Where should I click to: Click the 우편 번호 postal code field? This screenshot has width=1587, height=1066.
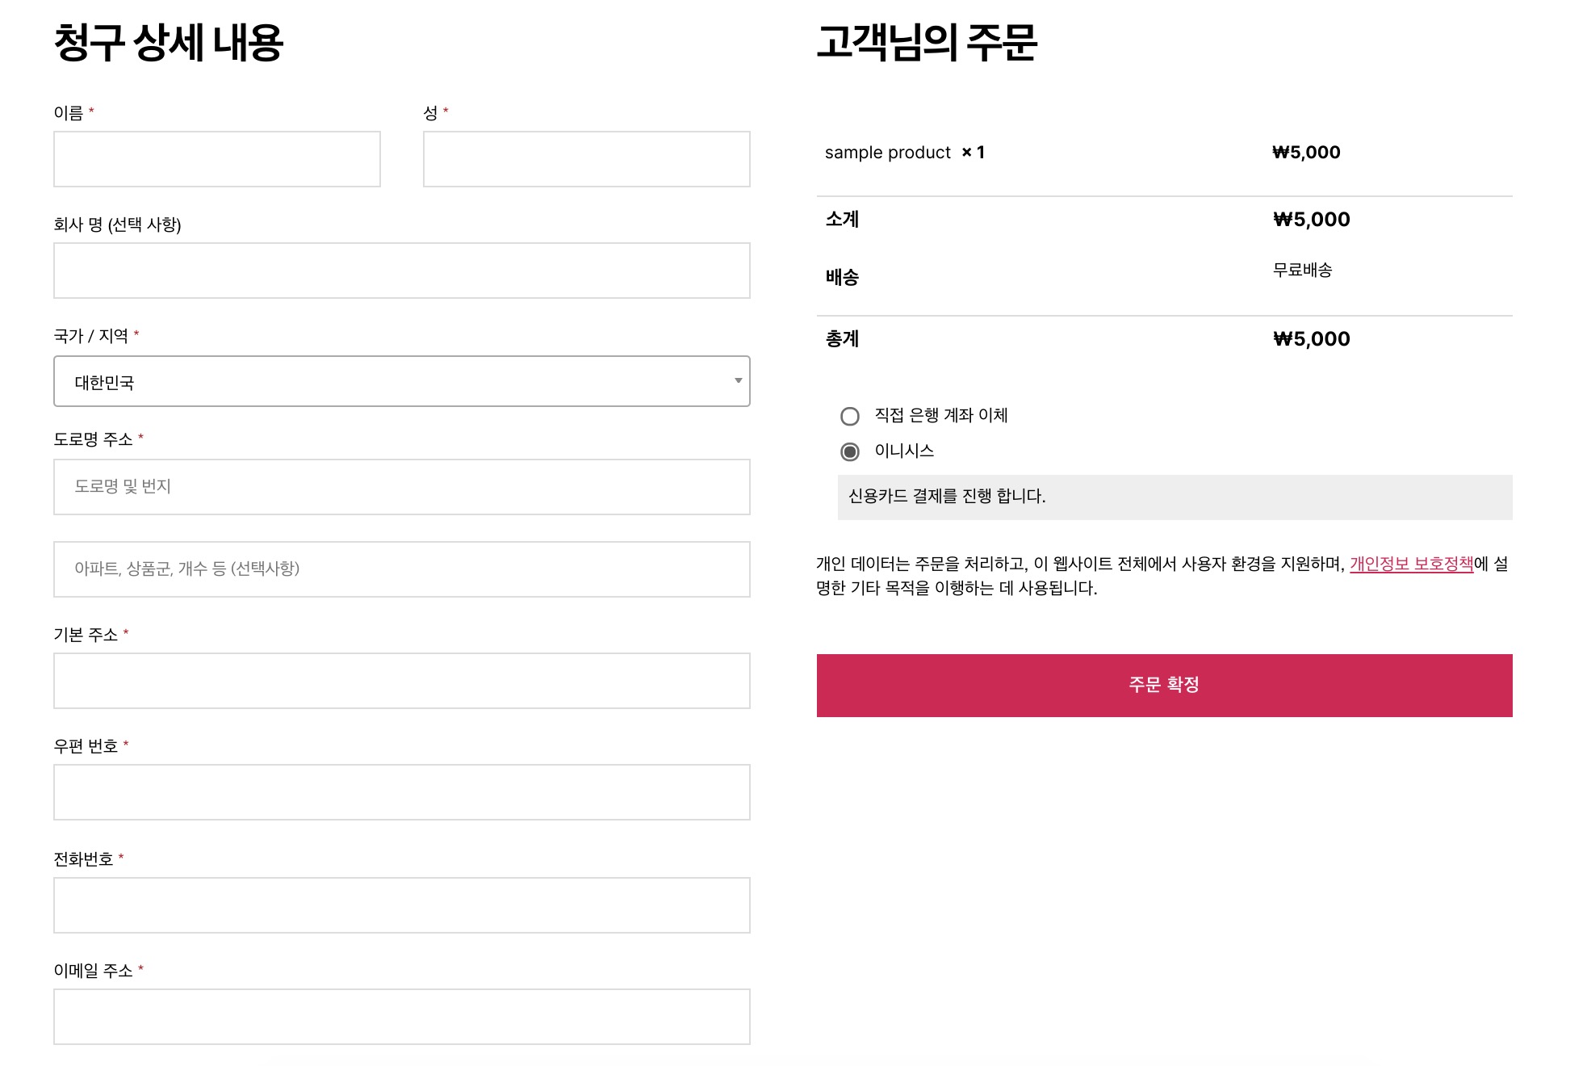[401, 791]
